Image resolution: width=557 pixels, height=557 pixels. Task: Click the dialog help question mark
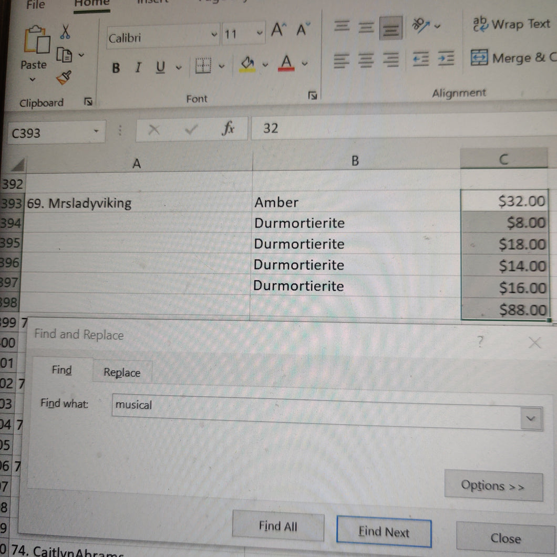pyautogui.click(x=480, y=342)
